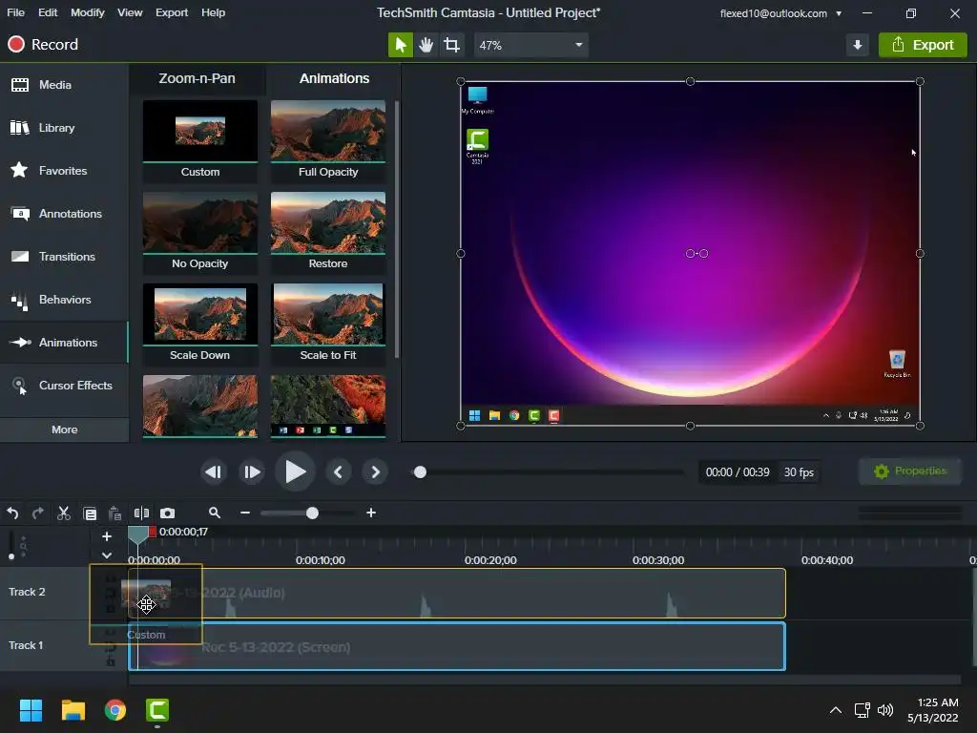Click the 30 fps frame rate label
This screenshot has width=977, height=733.
[799, 472]
